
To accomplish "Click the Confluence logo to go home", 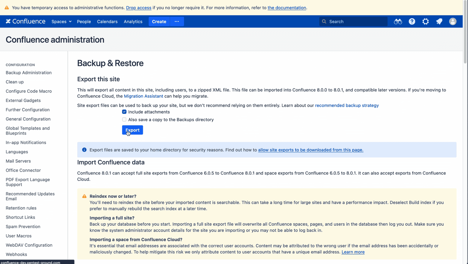I will point(26,21).
